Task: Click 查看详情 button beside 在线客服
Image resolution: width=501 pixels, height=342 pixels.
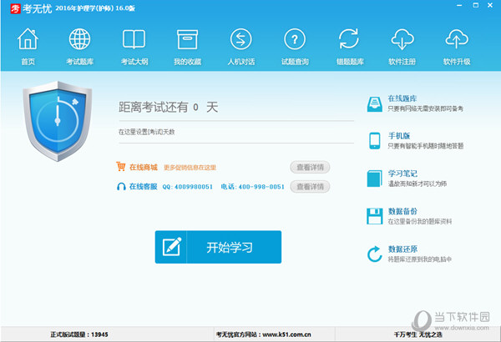Action: (310, 186)
